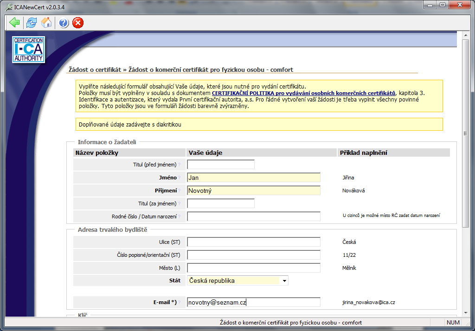475x331 pixels.
Task: Click the Příjmení field containing Novotný
Action: pos(254,191)
